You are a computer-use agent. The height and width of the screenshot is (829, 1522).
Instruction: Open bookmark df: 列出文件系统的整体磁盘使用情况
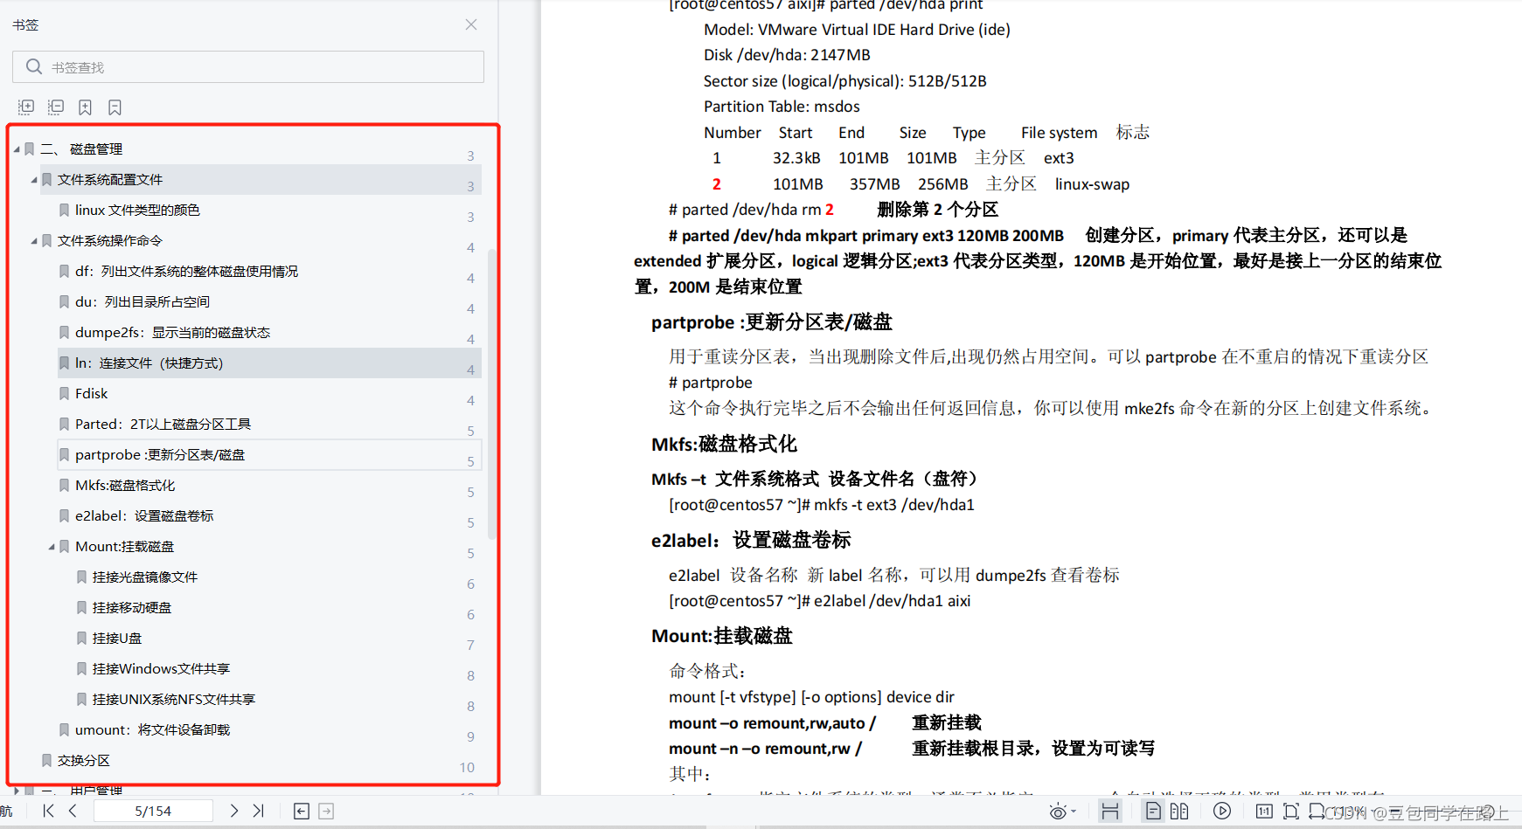pos(186,272)
